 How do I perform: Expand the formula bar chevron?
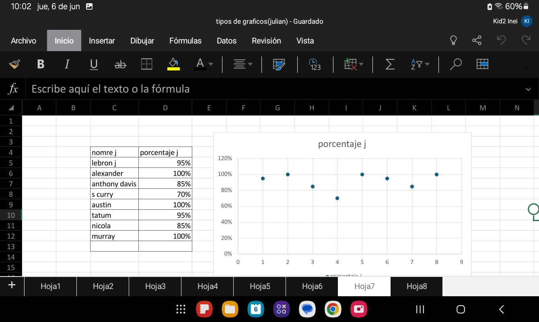(x=528, y=89)
